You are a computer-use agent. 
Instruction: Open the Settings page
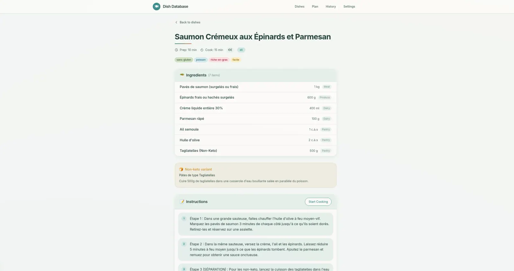[x=349, y=6]
